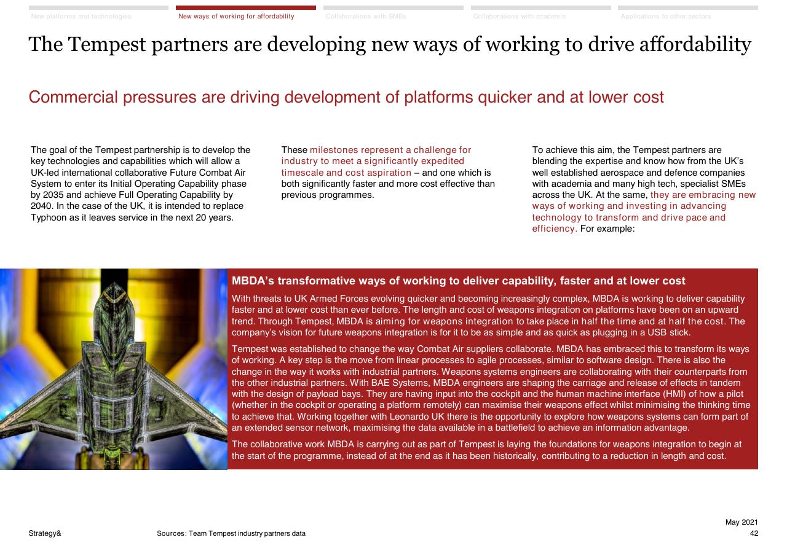Click the 'Strategy&' footer label
The image size is (787, 556).
pos(45,533)
